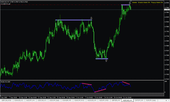Click the Popup Alerts ON text
Screen dimensions: 170x102
click(157, 2)
